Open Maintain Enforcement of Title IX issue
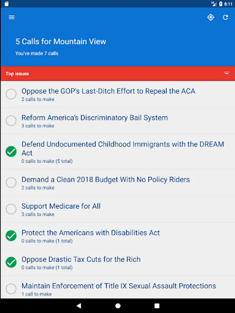This screenshot has width=235, height=313. pyautogui.click(x=118, y=288)
